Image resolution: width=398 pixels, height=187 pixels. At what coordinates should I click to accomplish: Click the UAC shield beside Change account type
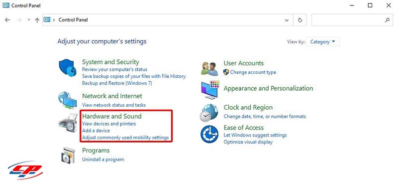tap(226, 72)
